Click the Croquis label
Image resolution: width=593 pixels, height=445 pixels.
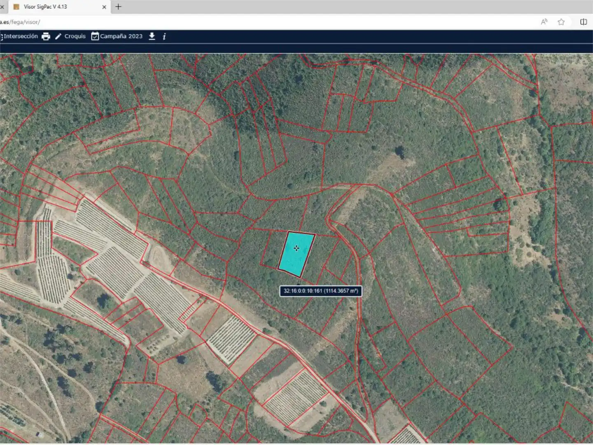coord(75,36)
